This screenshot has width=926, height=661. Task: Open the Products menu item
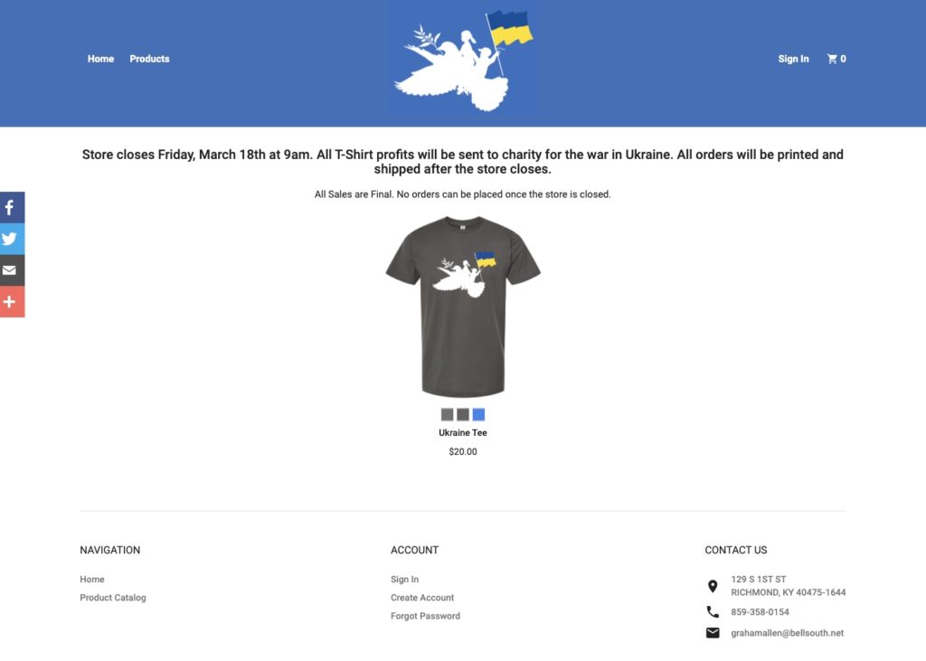pyautogui.click(x=149, y=59)
